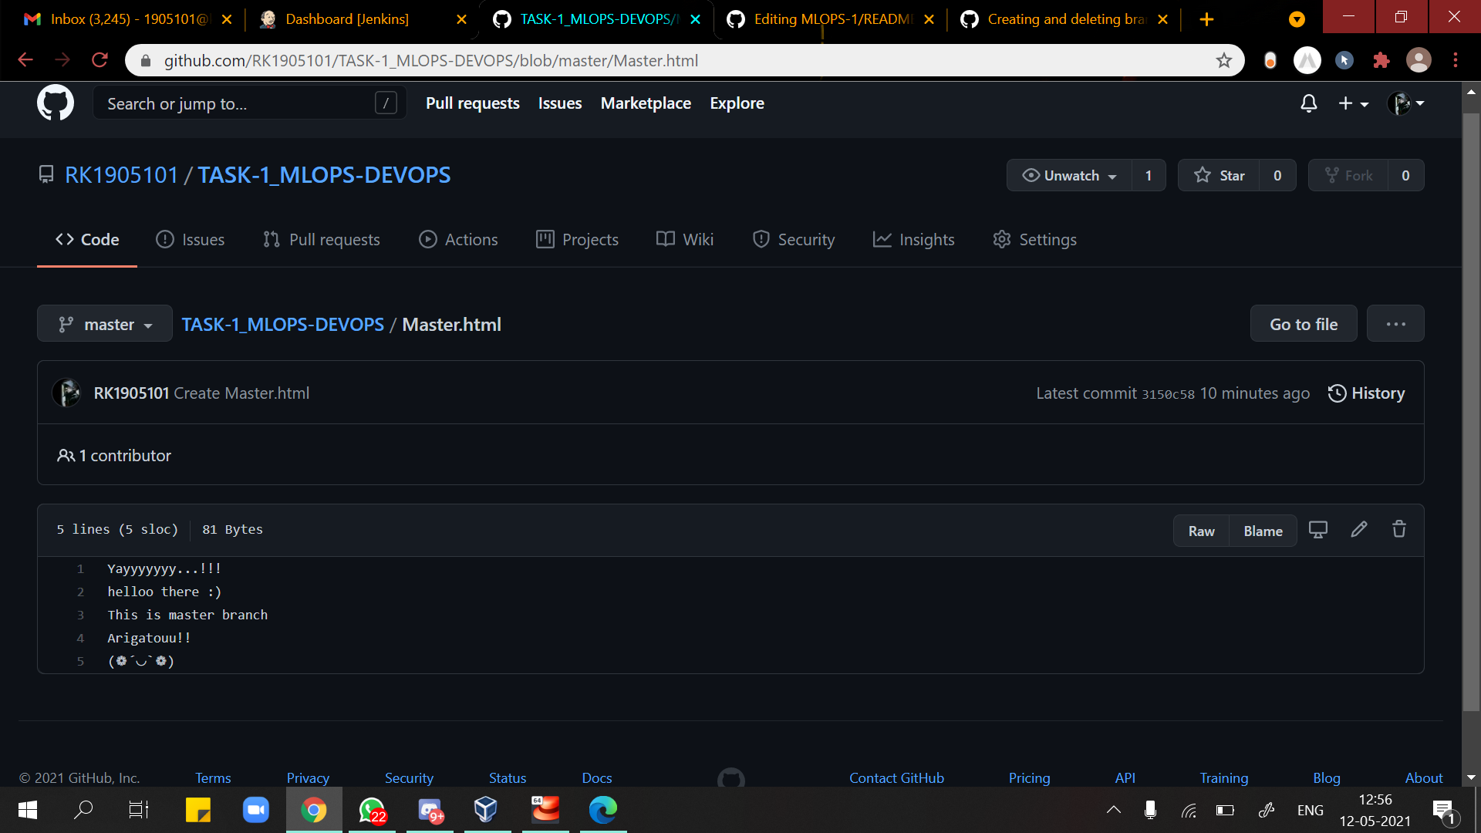Screen dimensions: 1481x833
Task: Click the page vertical scrollbar
Action: [1471, 413]
